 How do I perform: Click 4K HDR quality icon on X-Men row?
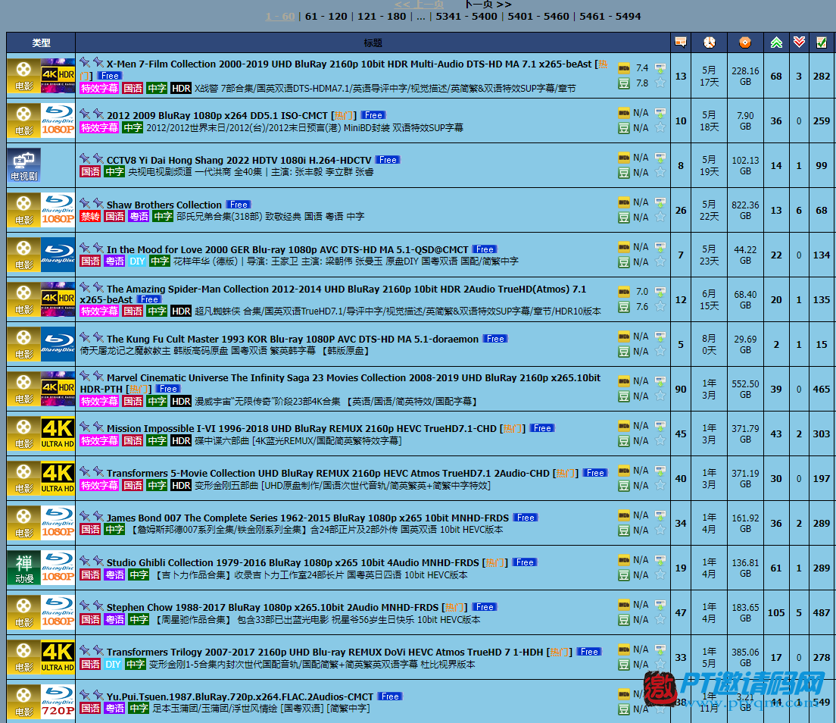pyautogui.click(x=58, y=76)
